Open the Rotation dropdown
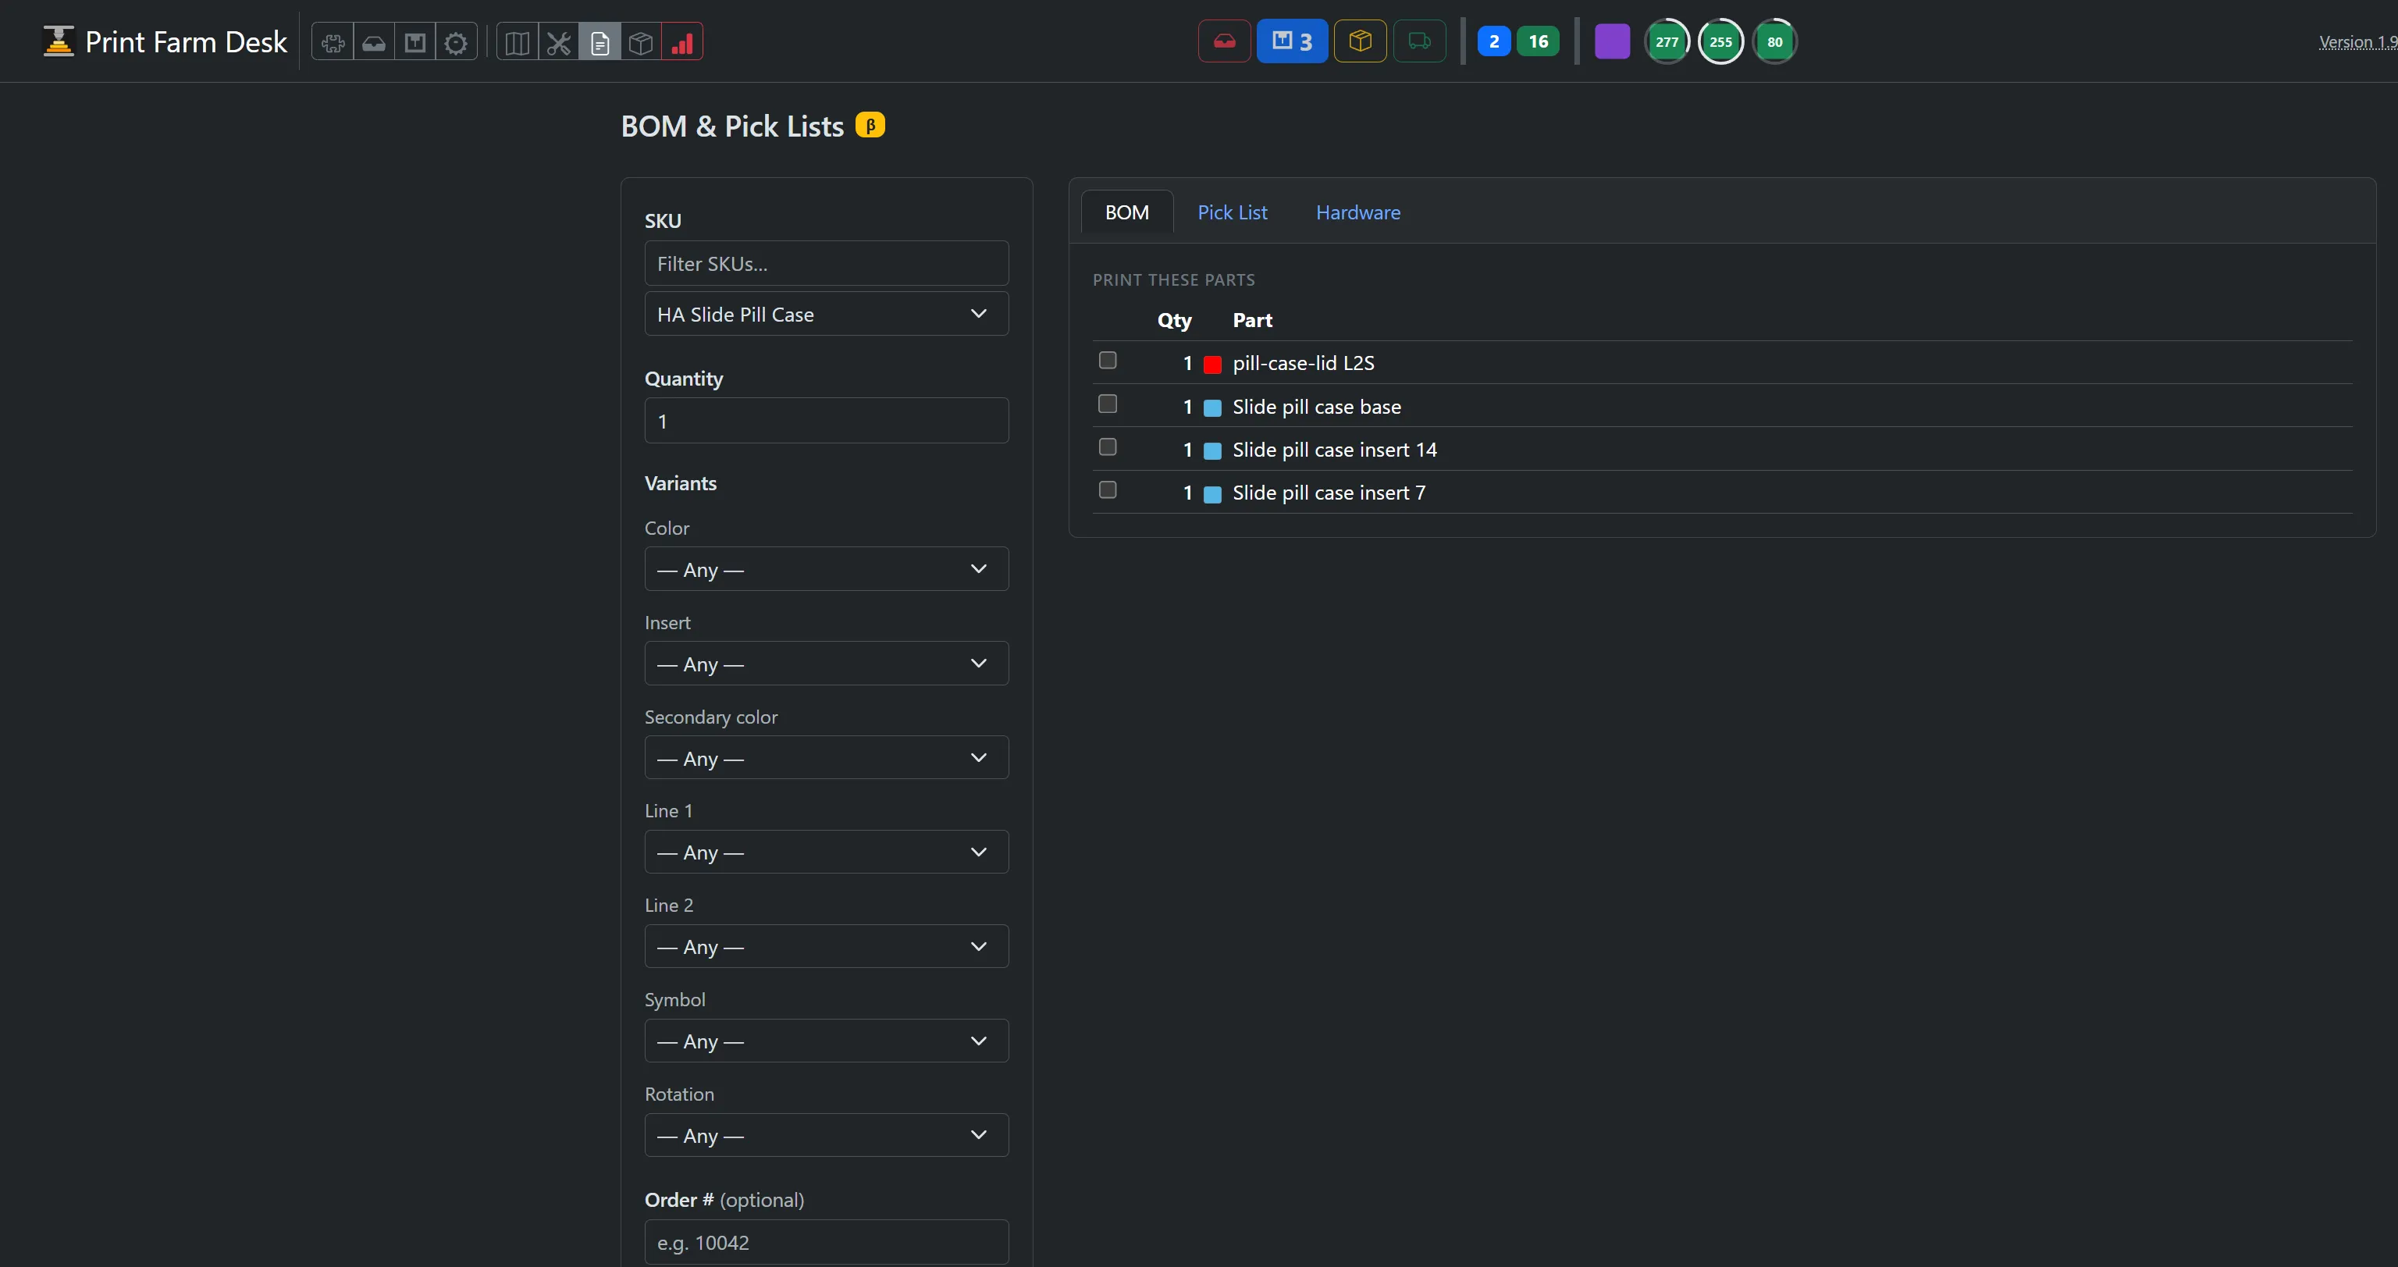 coord(826,1135)
